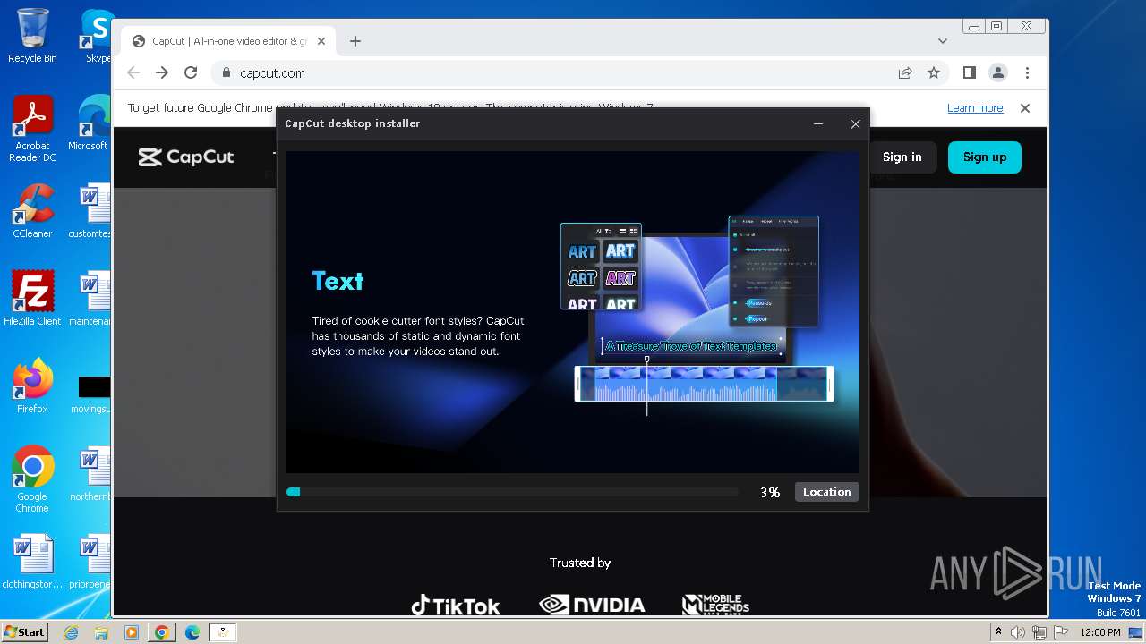Share this page from the address bar

[x=905, y=73]
